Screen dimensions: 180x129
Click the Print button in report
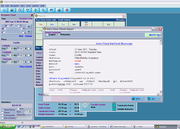(138, 99)
